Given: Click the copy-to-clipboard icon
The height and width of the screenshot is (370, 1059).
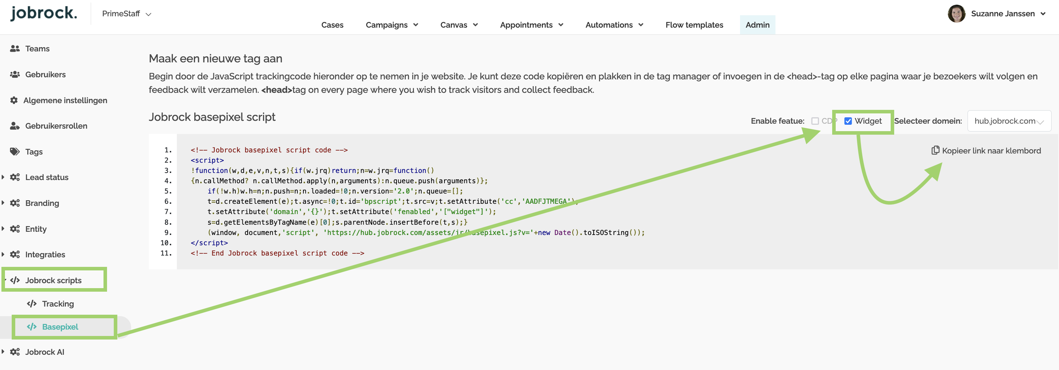Looking at the screenshot, I should click(935, 151).
